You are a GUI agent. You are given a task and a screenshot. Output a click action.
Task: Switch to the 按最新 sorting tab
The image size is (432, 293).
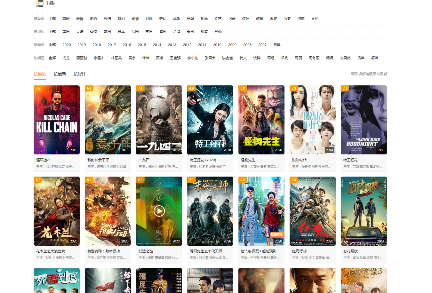point(60,74)
